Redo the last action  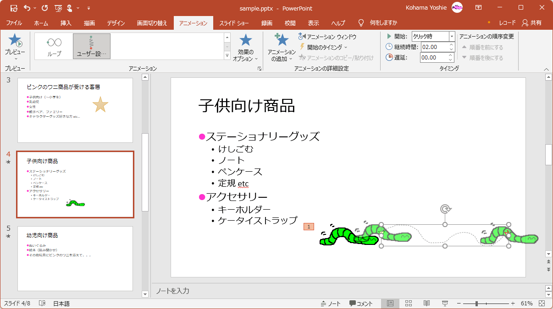44,8
